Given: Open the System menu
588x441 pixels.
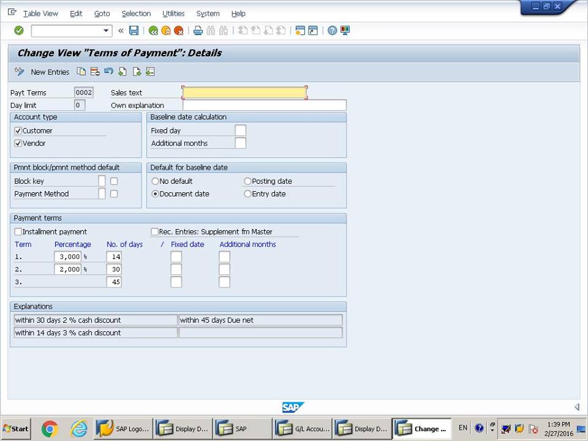Looking at the screenshot, I should click(208, 13).
